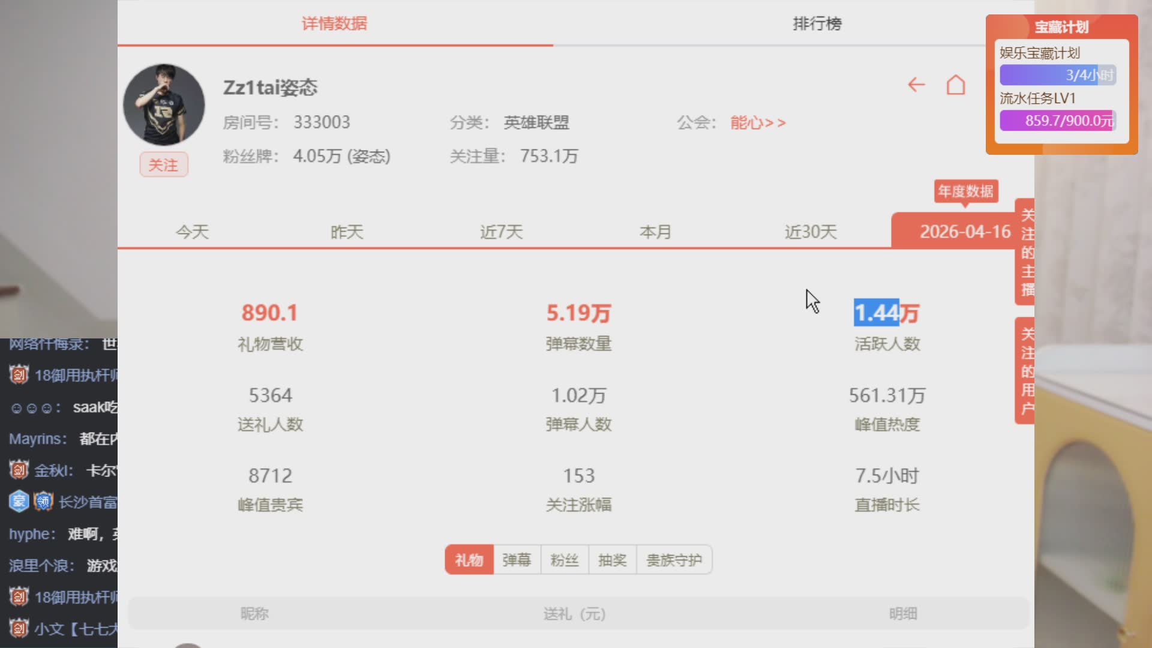Select the 本月 time range
The image size is (1152, 648).
tap(655, 232)
